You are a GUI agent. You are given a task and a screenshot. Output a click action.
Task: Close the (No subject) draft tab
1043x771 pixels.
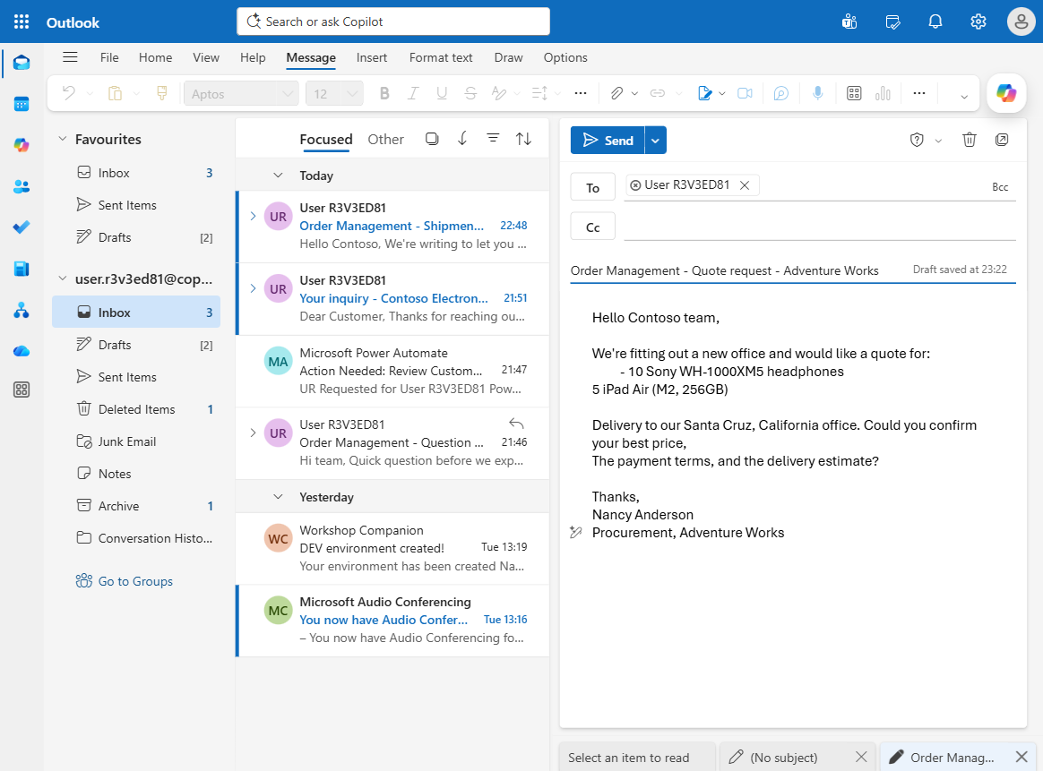[861, 757]
